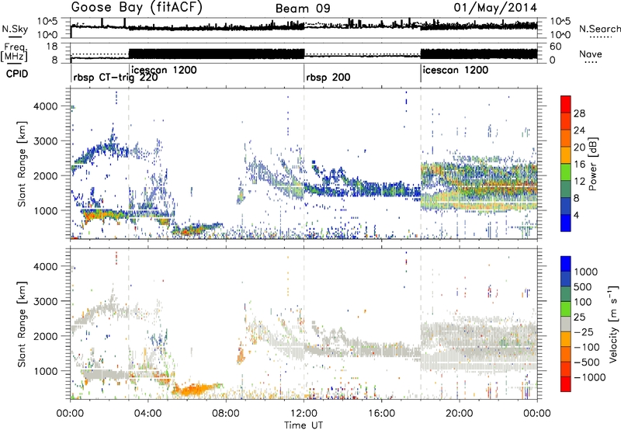Click the '-25' label on Velocity colorbar
Screen dimensions: 621x430
(584, 332)
